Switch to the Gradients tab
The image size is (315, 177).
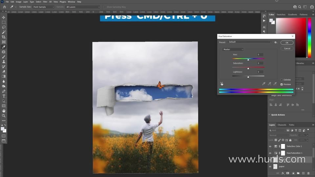pyautogui.click(x=292, y=14)
